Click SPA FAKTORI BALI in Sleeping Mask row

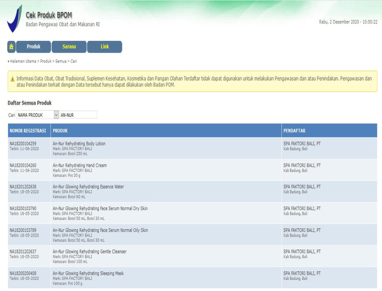(x=302, y=273)
